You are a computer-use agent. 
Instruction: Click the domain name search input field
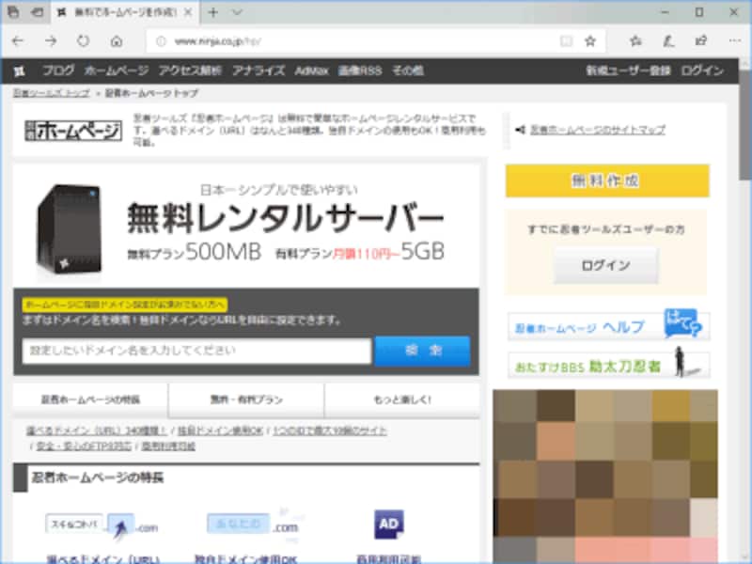[x=196, y=351]
